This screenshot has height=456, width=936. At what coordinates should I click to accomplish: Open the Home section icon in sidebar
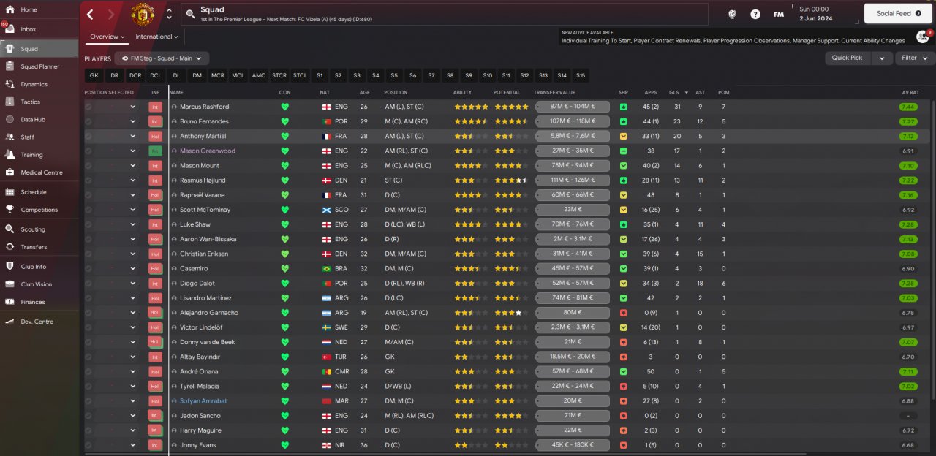(10, 9)
